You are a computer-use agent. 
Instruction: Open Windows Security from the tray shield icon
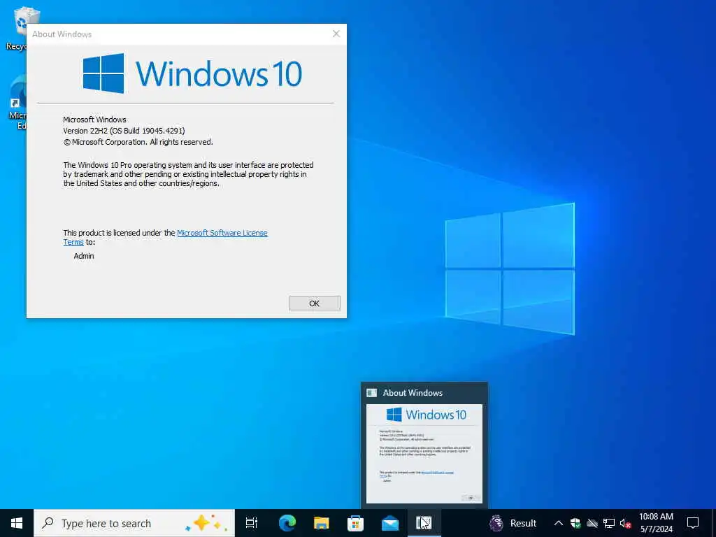point(575,523)
